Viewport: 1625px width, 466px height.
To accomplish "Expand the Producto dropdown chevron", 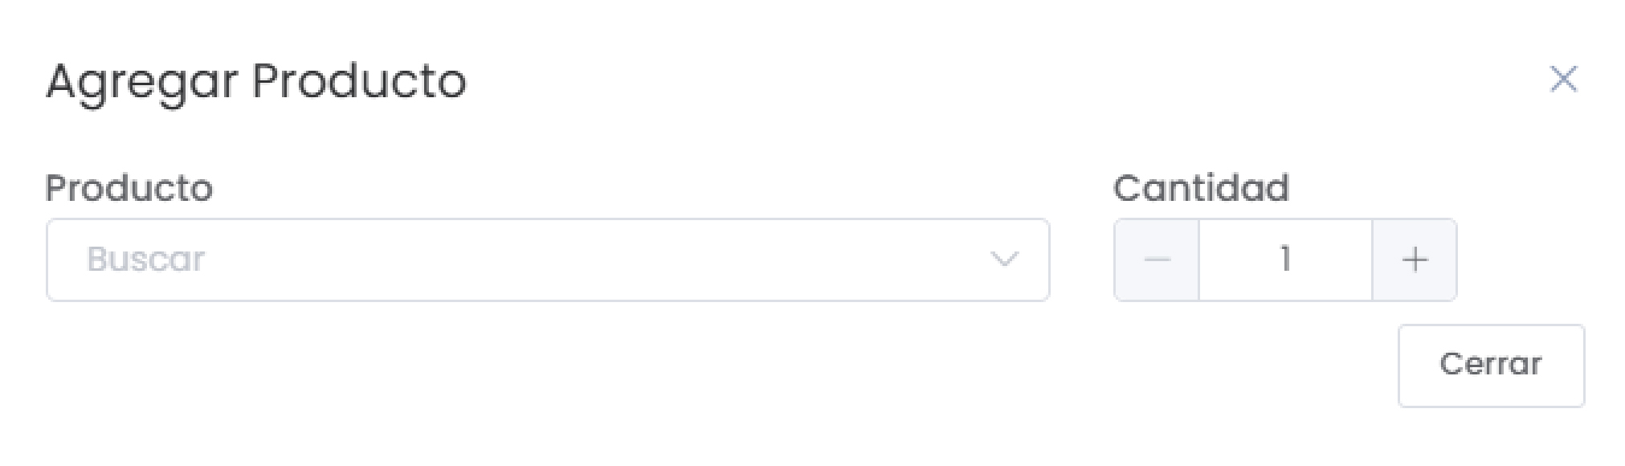I will tap(1003, 260).
